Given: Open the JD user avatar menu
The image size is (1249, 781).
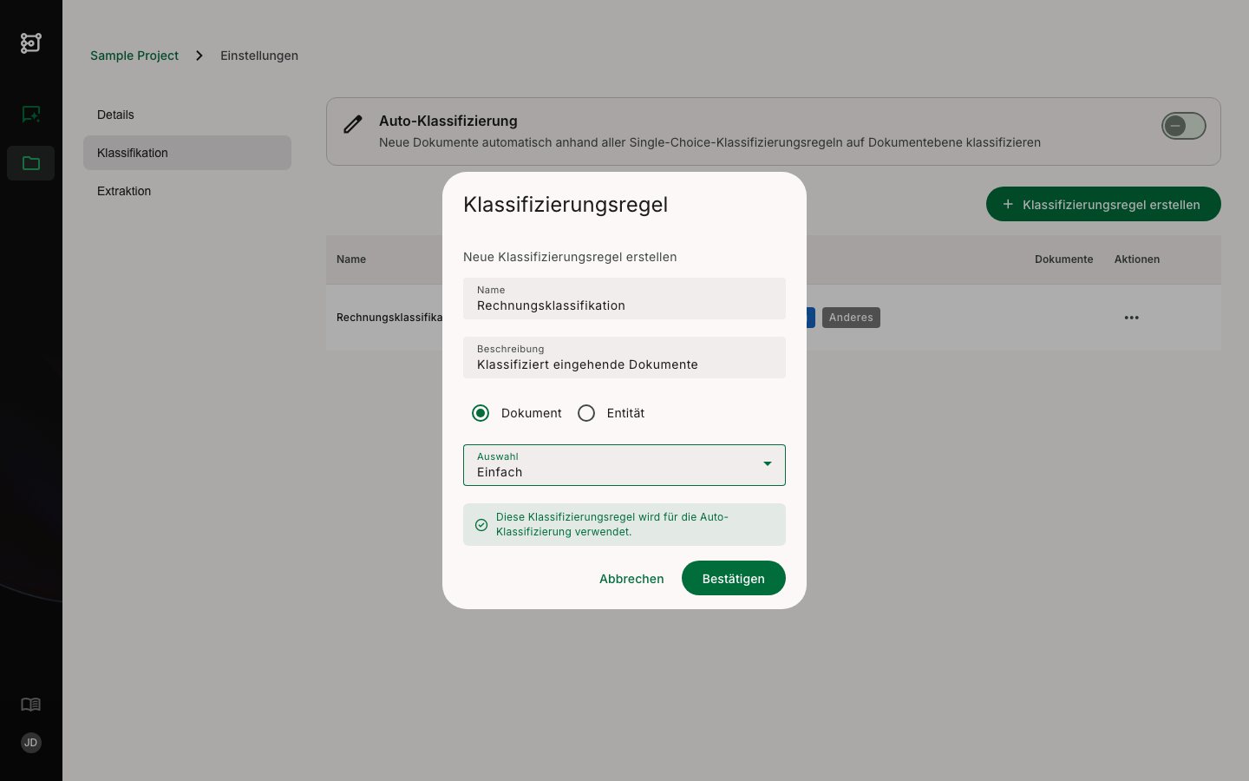Looking at the screenshot, I should click(x=31, y=743).
